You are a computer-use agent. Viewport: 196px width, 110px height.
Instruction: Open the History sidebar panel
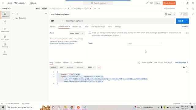(x=5, y=53)
